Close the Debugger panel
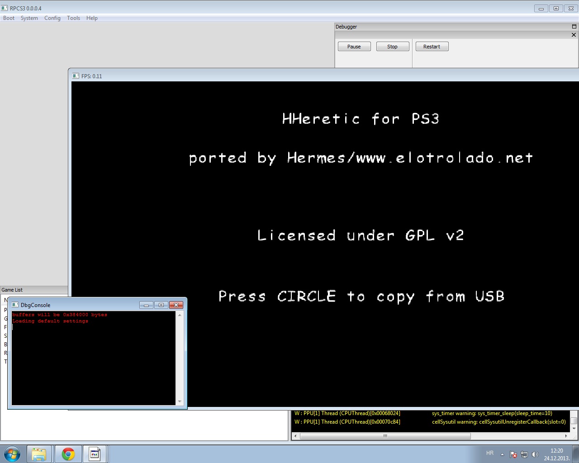579x463 pixels. pos(574,35)
